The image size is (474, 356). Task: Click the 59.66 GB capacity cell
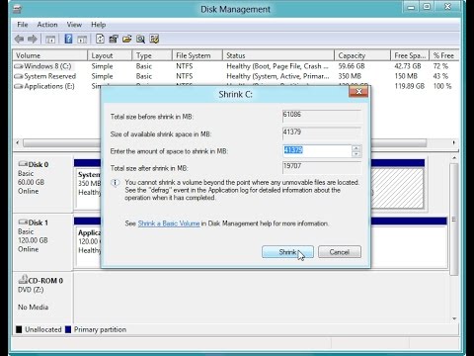click(x=352, y=66)
